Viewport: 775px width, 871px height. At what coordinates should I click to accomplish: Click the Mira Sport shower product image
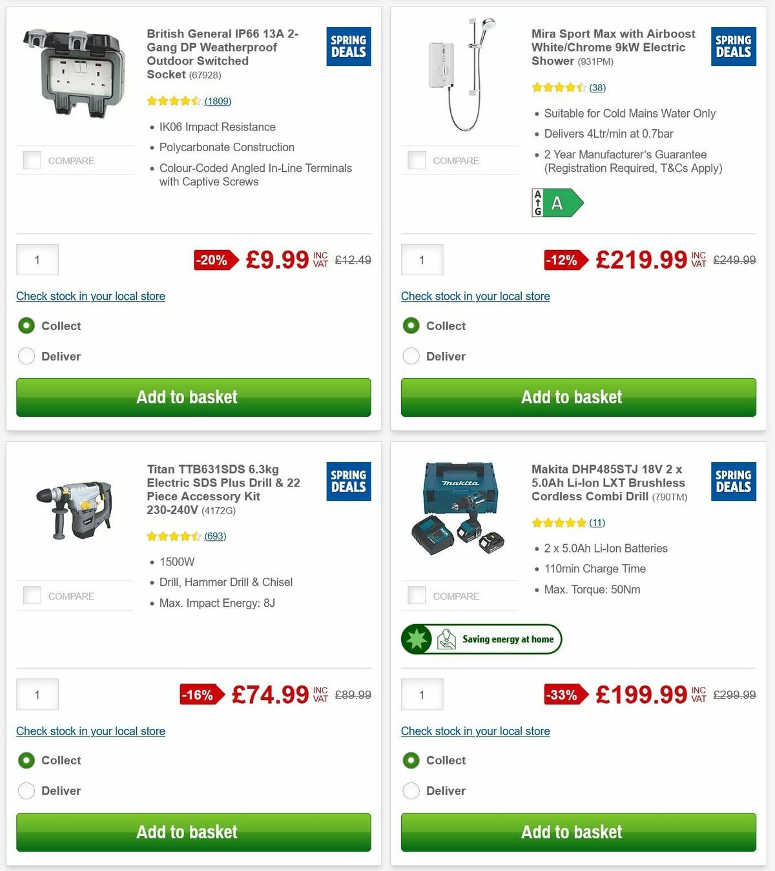coord(459,78)
